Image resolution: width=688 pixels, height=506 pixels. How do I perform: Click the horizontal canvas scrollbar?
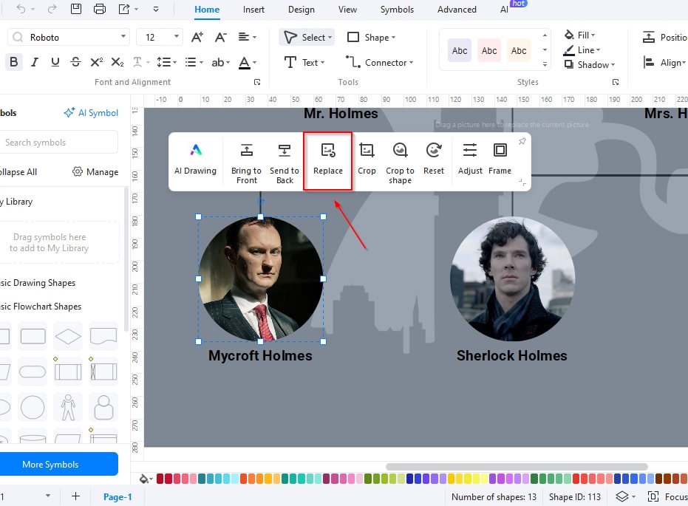point(517,467)
